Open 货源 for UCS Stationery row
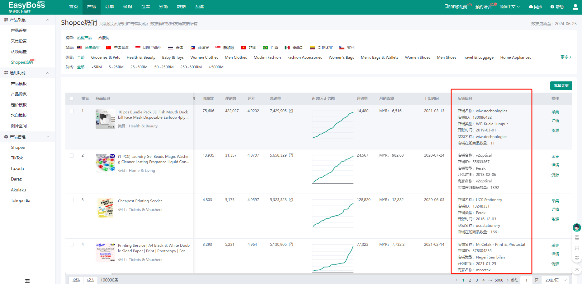The height and width of the screenshot is (284, 582). 555,219
